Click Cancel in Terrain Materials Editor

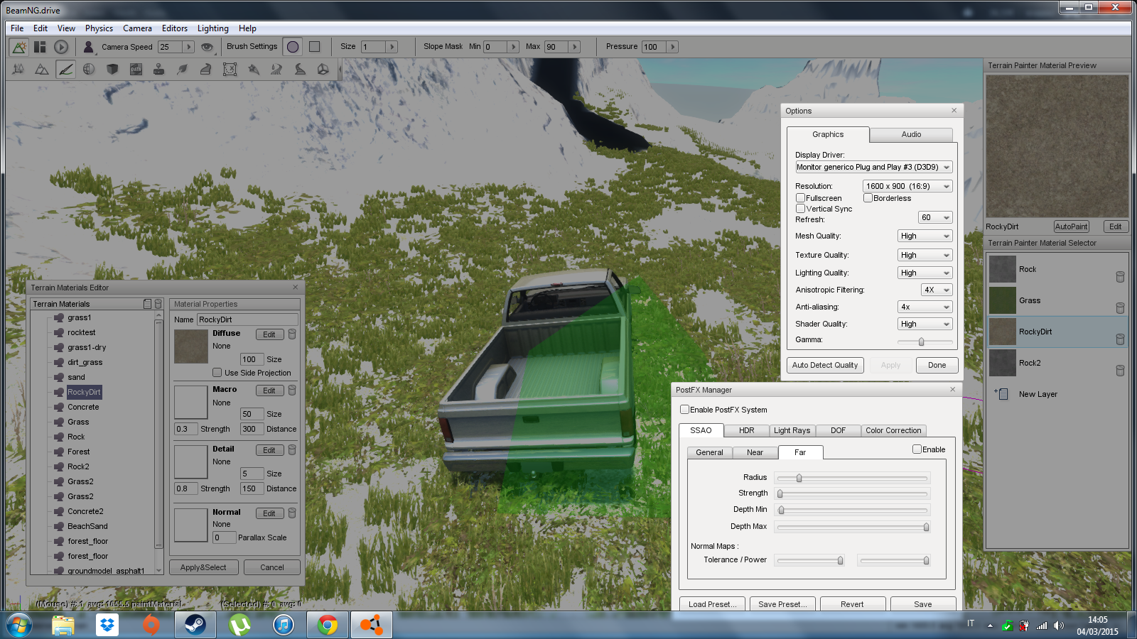pyautogui.click(x=272, y=567)
